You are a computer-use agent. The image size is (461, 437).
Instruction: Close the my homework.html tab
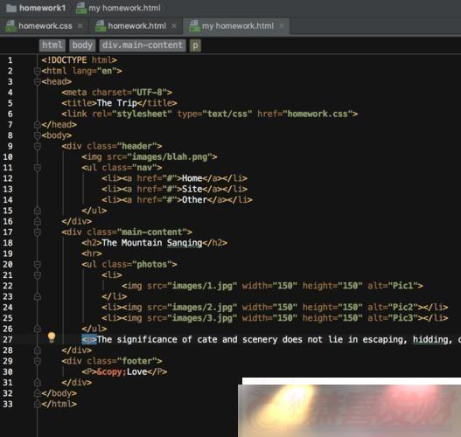point(282,26)
